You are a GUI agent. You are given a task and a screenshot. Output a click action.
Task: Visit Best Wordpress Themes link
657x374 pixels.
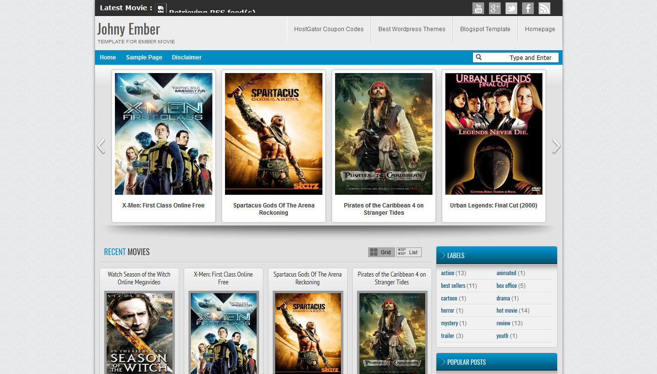(412, 29)
